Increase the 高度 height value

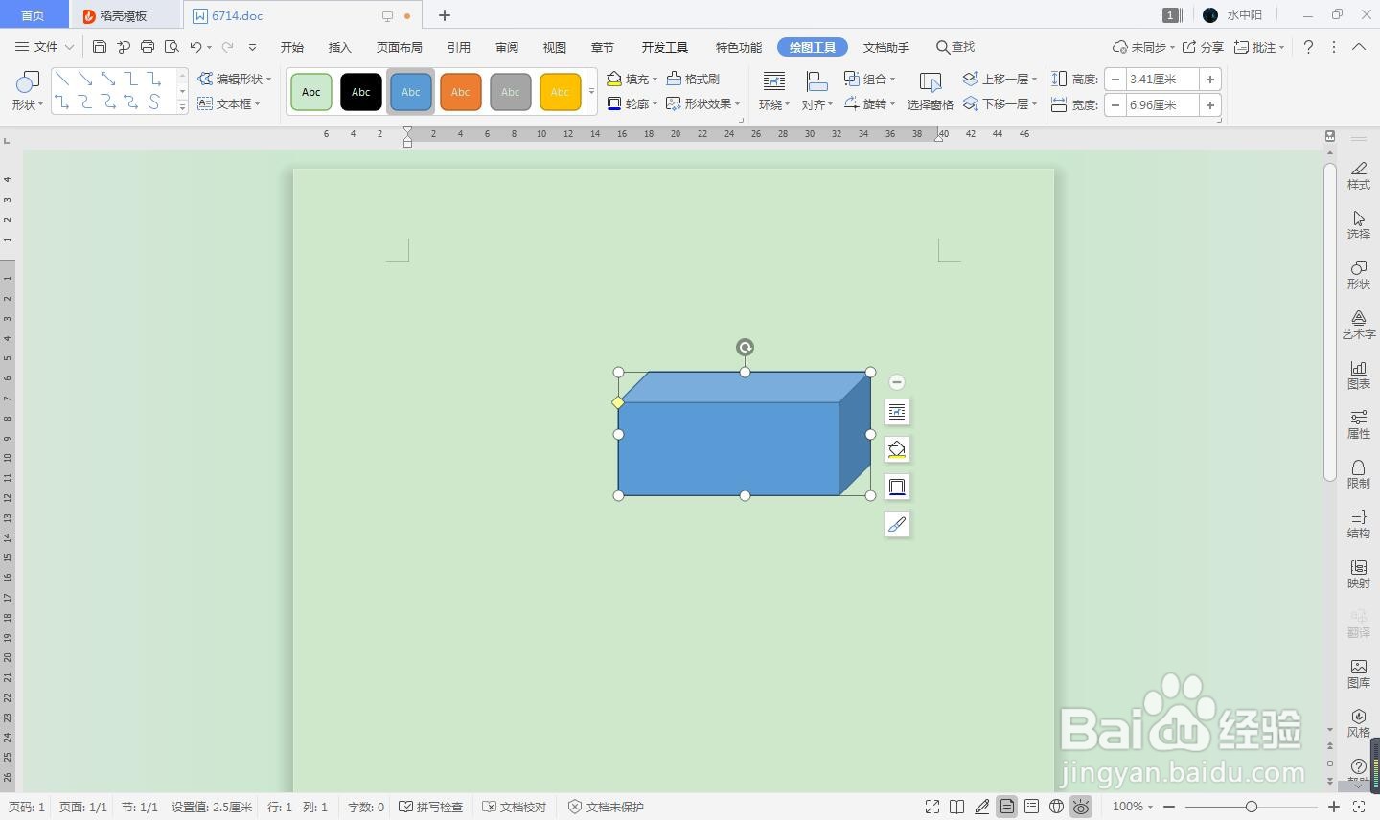(x=1210, y=80)
